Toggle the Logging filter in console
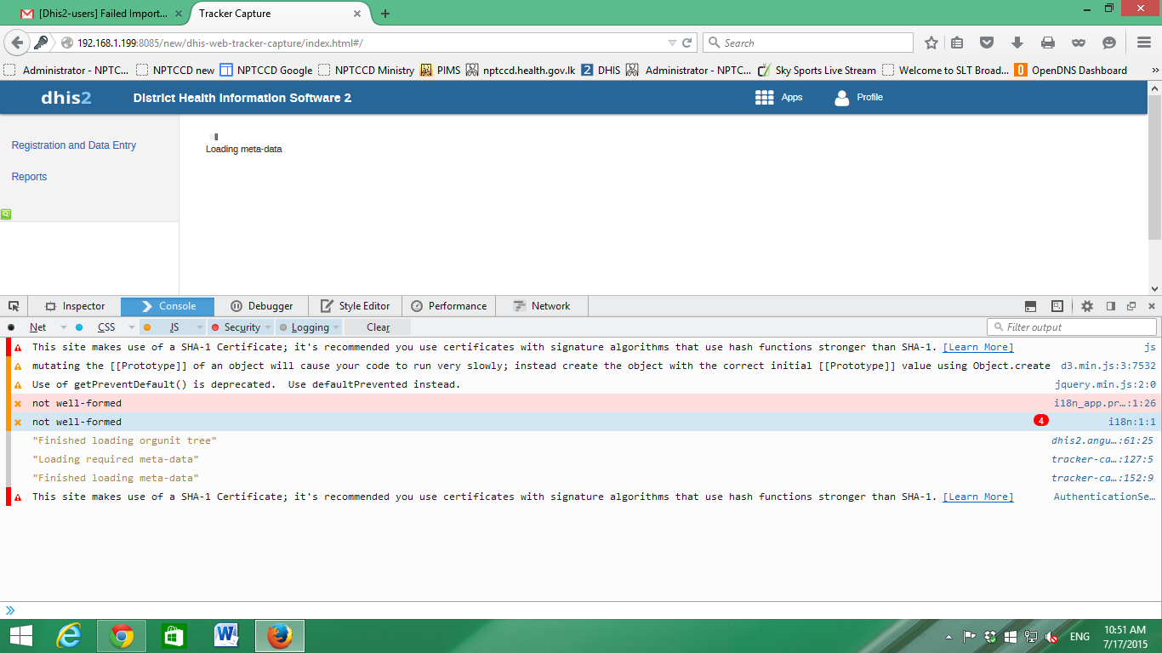The image size is (1162, 653). click(310, 327)
